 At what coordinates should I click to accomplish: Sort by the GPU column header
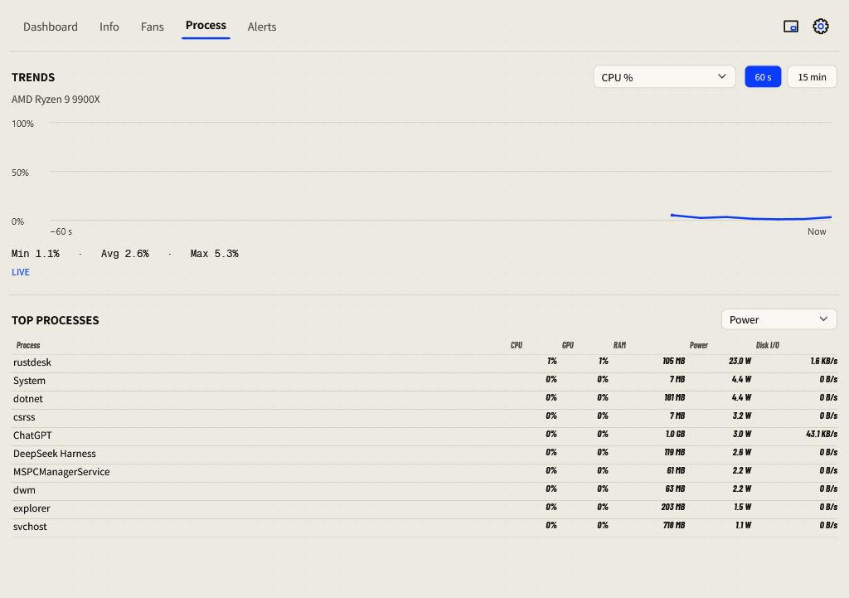pos(567,345)
